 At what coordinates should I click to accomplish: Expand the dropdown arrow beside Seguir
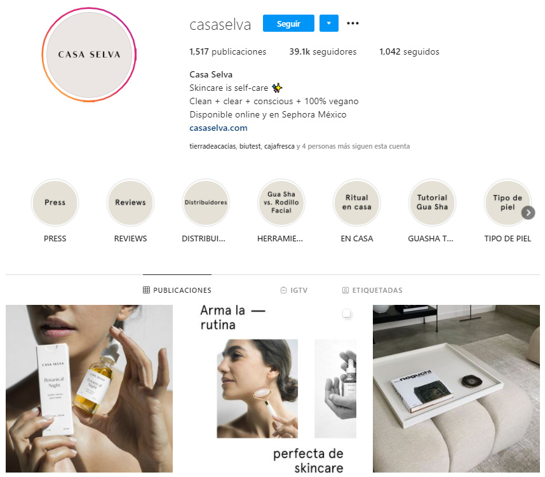click(x=329, y=24)
